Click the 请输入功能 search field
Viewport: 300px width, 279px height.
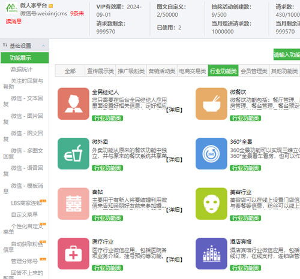287,54
